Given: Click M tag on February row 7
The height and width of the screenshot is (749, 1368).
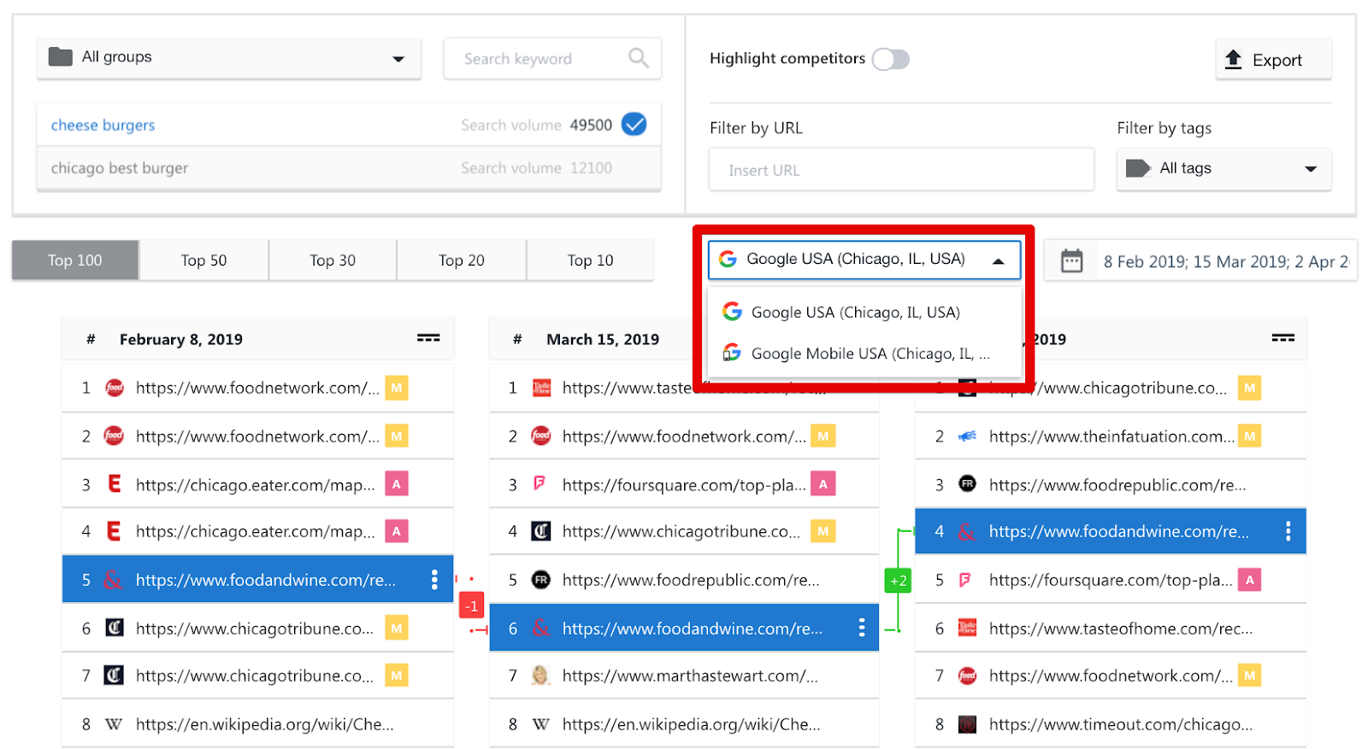Looking at the screenshot, I should 397,676.
